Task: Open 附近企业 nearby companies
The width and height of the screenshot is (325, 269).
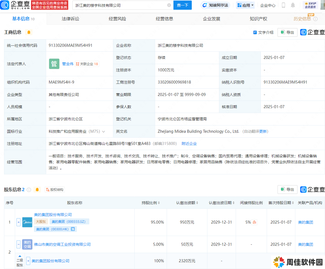Action: 189,144
